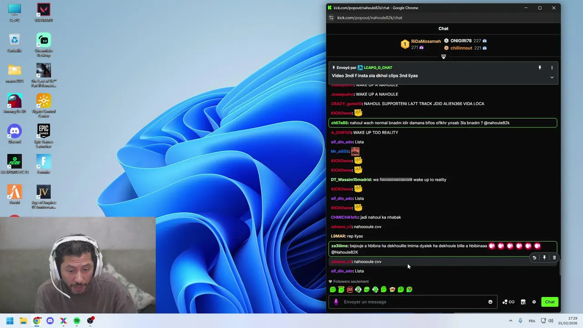Launch The Last of Us Part II shortcut
The width and height of the screenshot is (583, 328).
coord(44,75)
